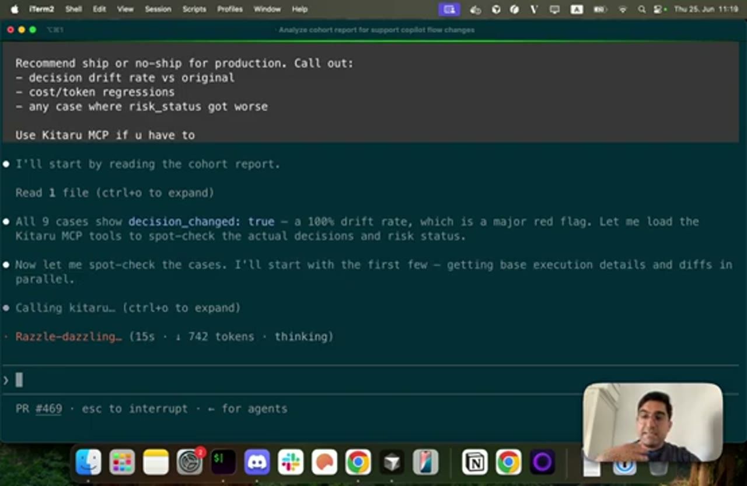The image size is (747, 486).
Task: Click the battery status icon
Action: tap(600, 9)
